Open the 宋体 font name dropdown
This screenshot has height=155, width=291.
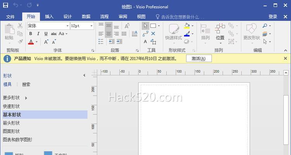coord(67,26)
